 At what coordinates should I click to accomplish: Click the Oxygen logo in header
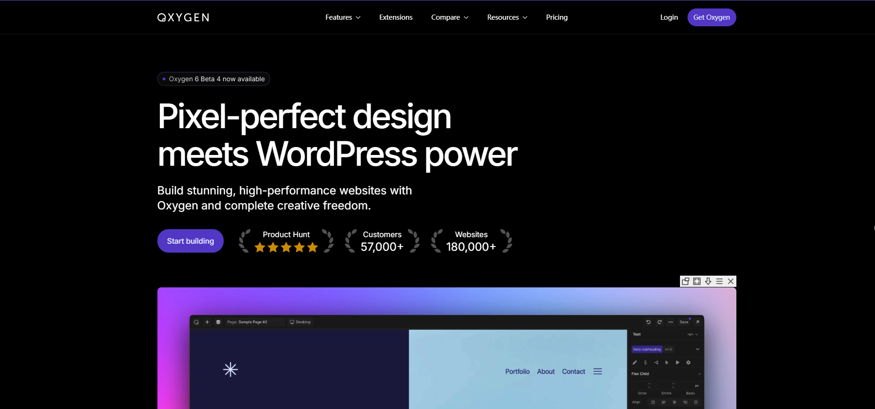point(183,17)
